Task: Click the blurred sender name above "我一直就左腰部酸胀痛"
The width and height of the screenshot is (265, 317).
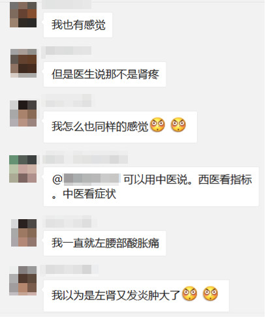Action: coord(69,223)
